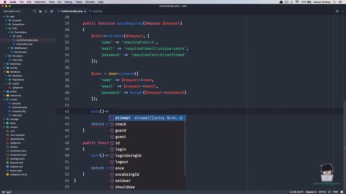This screenshot has width=346, height=194.
Task: Click the errors and warnings status icon
Action: pos(6,192)
